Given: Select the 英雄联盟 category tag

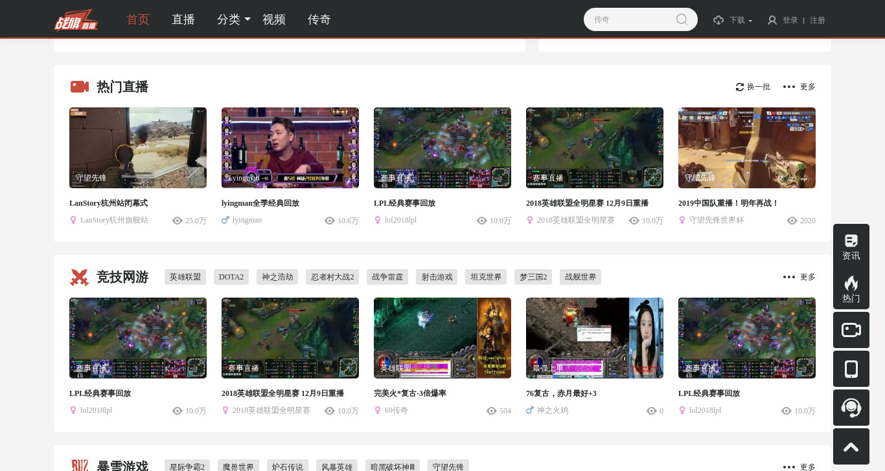Looking at the screenshot, I should tap(185, 277).
